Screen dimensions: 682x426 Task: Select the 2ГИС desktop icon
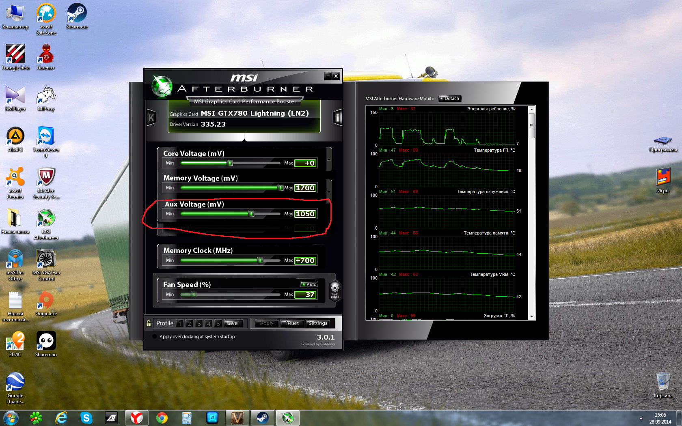(x=15, y=344)
